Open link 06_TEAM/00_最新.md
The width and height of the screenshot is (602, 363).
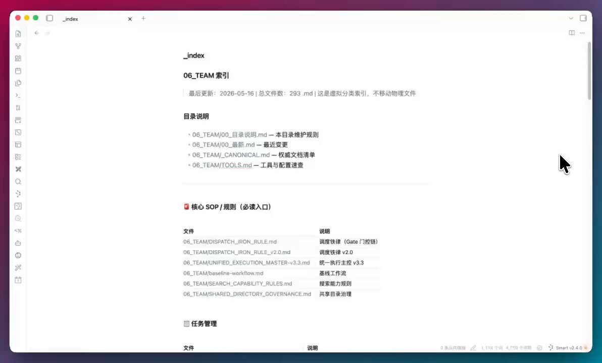[223, 145]
